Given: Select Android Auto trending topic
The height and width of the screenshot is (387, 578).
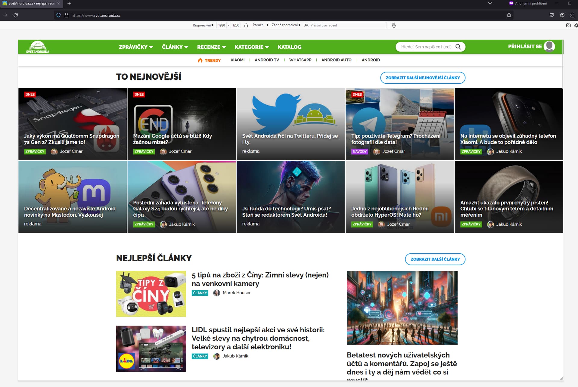Looking at the screenshot, I should [336, 60].
